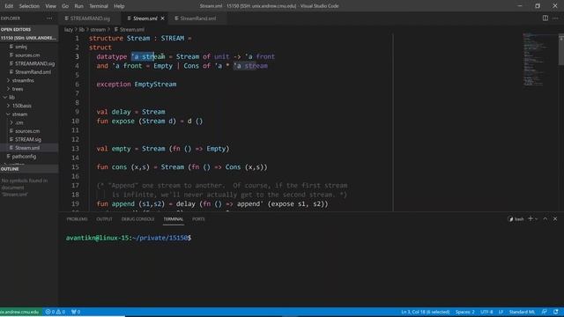Click the forwarded ports status indicator

click(76, 312)
